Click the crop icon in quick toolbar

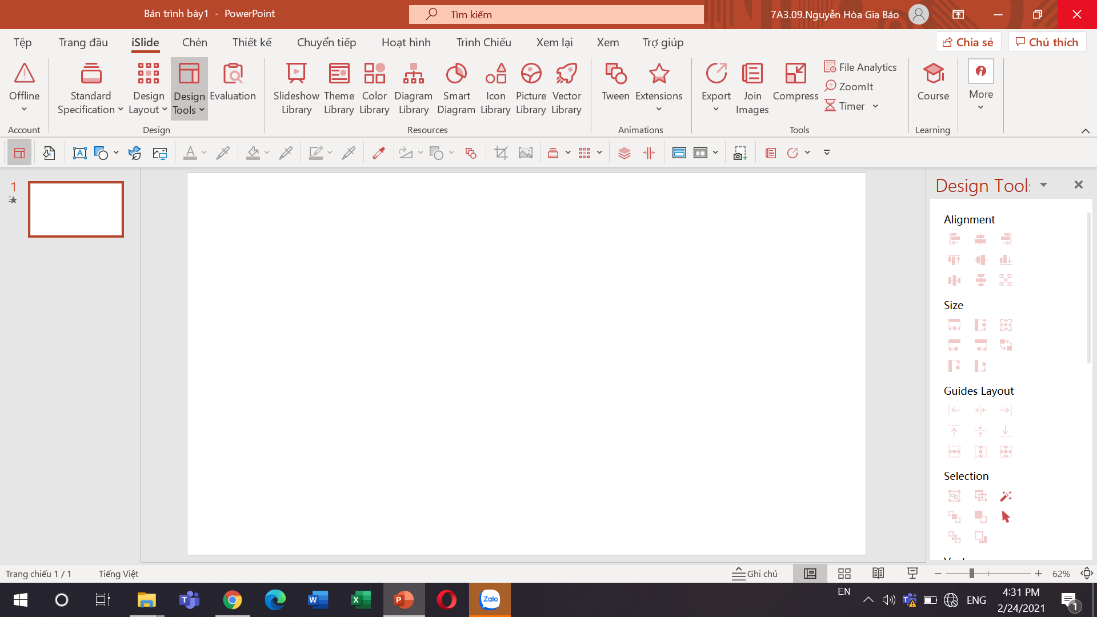(501, 153)
